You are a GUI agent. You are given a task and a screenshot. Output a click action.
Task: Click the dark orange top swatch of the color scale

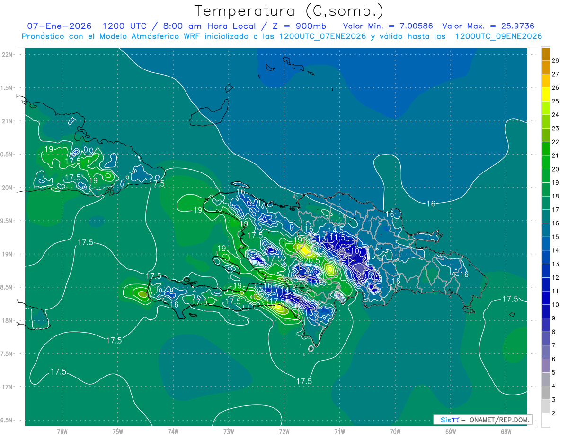click(x=546, y=53)
